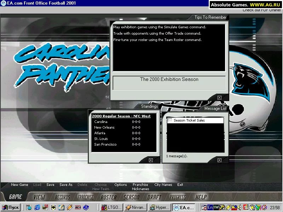Open the DRAFT menu tab

[154, 197]
